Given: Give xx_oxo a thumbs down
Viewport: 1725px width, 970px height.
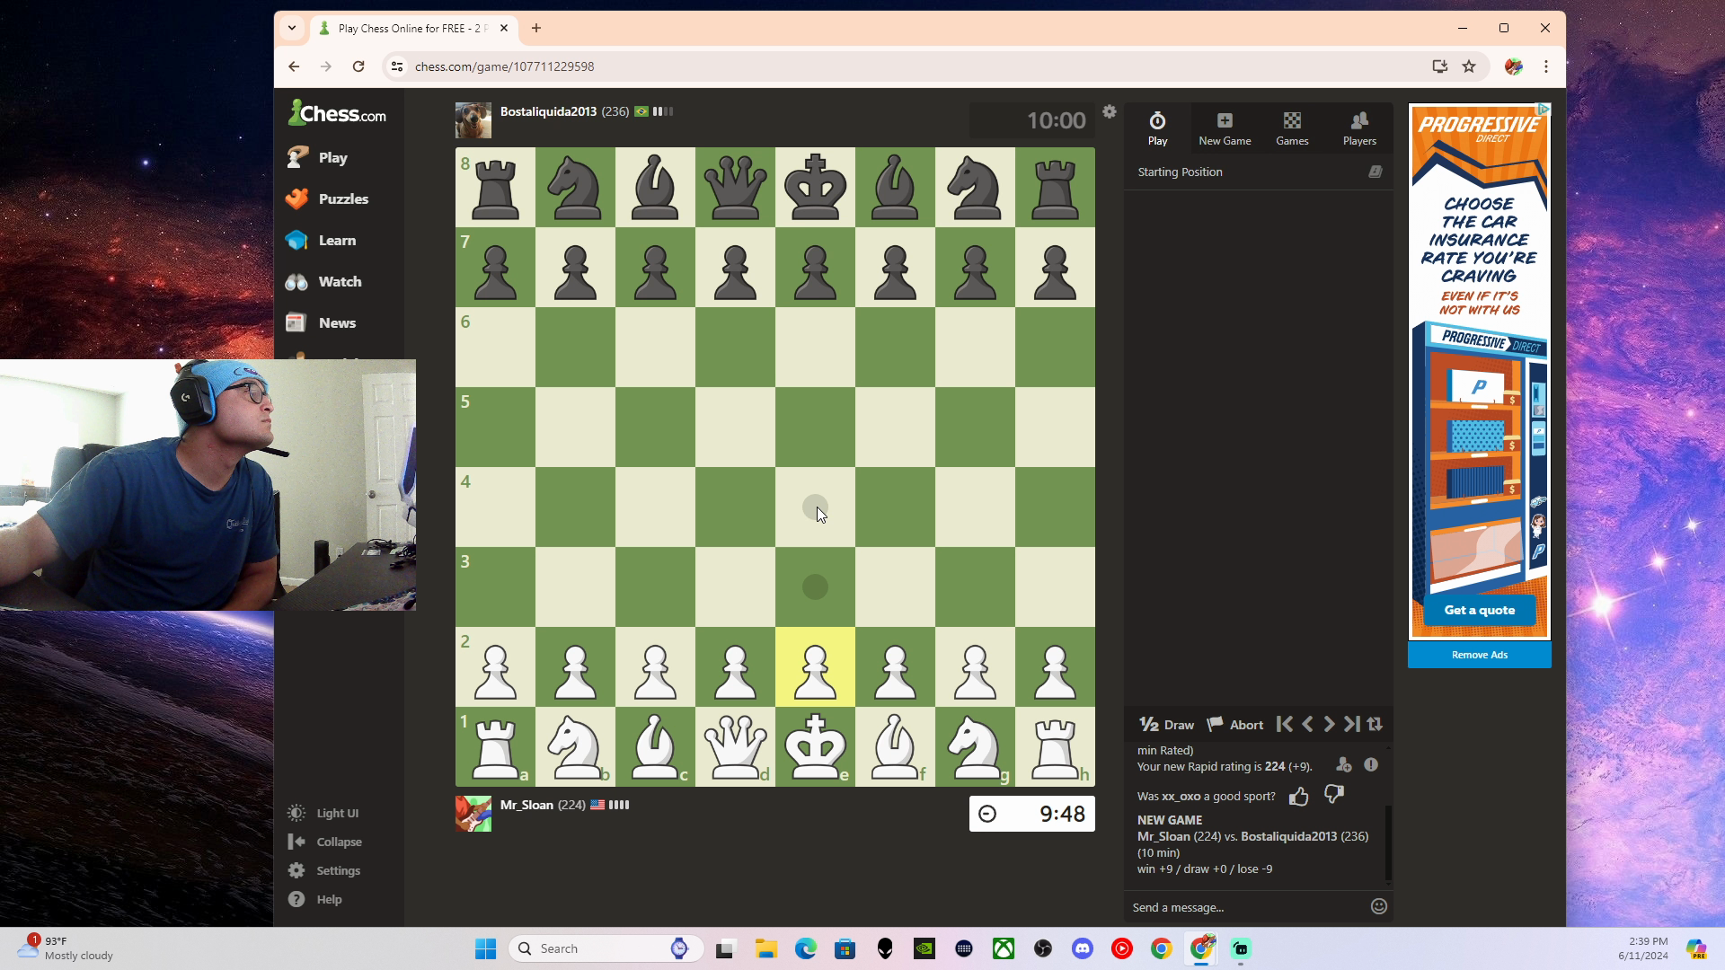Looking at the screenshot, I should coord(1334,795).
